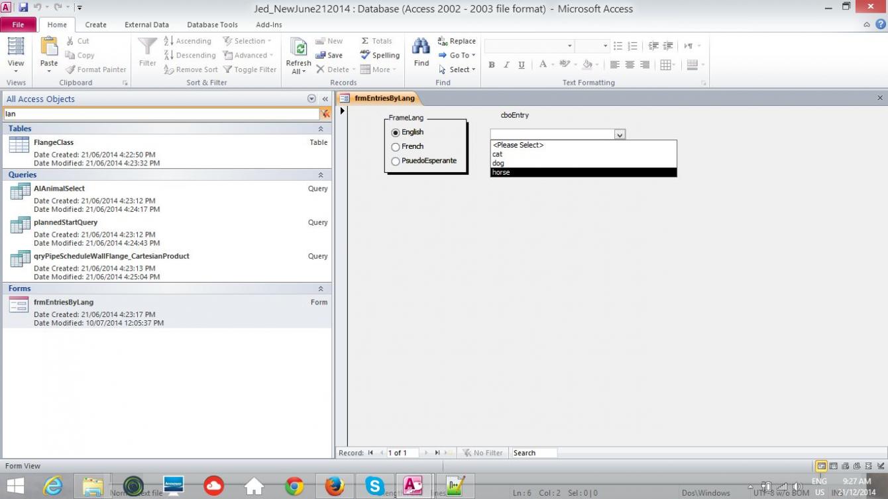Choose cat in dropdown list
This screenshot has height=499, width=888.
click(583, 154)
